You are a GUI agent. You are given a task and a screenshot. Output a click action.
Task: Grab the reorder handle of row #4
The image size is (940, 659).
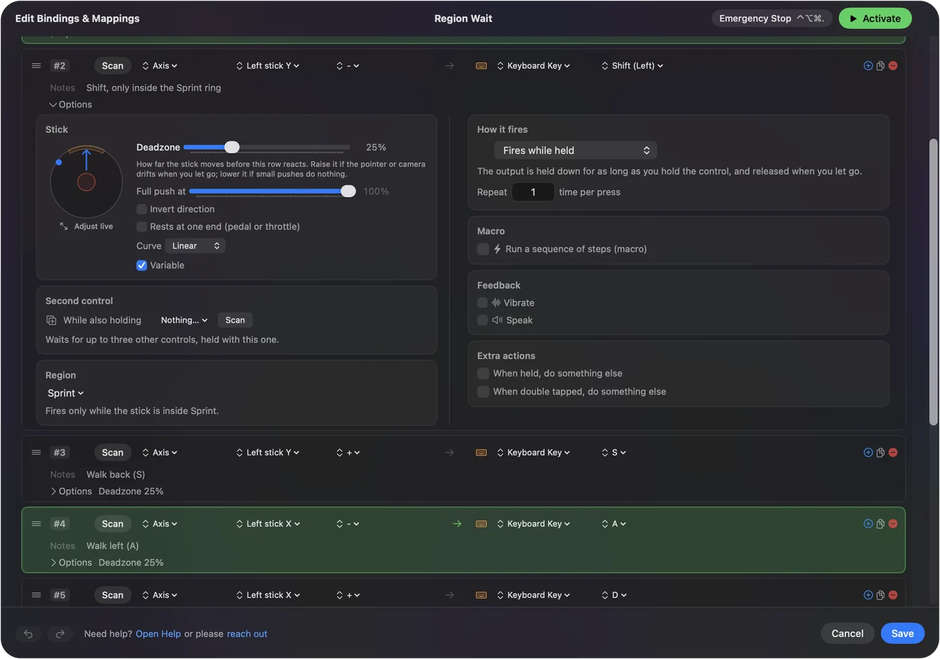click(36, 524)
